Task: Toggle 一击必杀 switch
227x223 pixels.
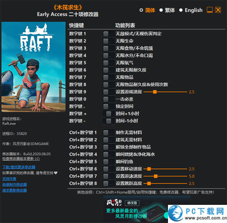Action: coord(109,99)
